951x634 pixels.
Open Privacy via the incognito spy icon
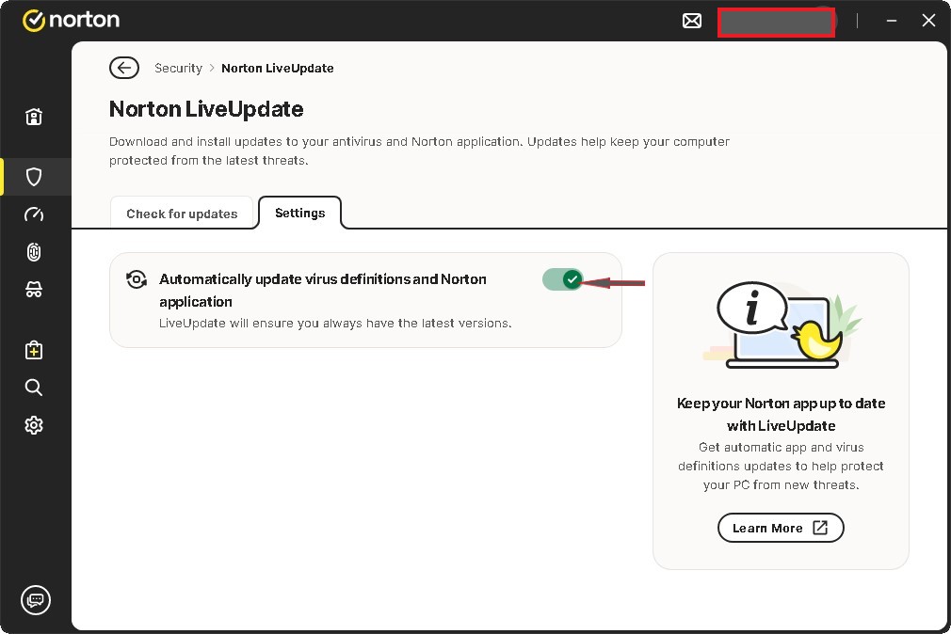coord(34,289)
